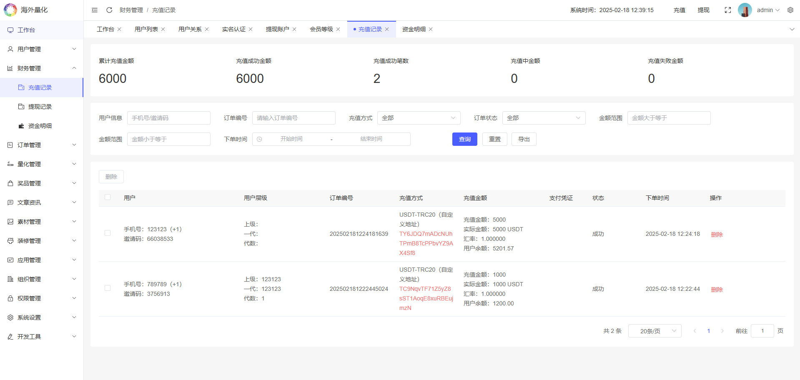Click the 权限管理 lock icon in sidebar
The height and width of the screenshot is (380, 800).
(10, 298)
